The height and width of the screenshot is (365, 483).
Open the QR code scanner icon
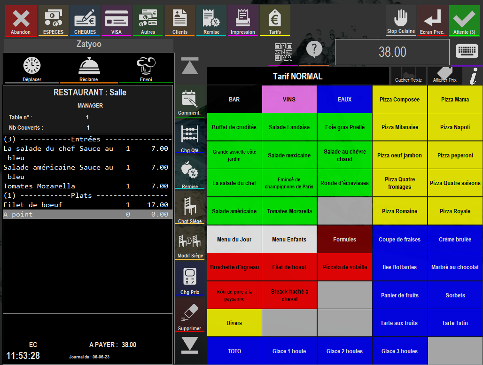pos(283,52)
